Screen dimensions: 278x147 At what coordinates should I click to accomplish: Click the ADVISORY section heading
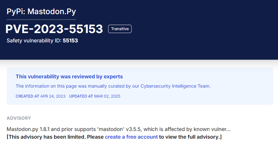(x=19, y=118)
